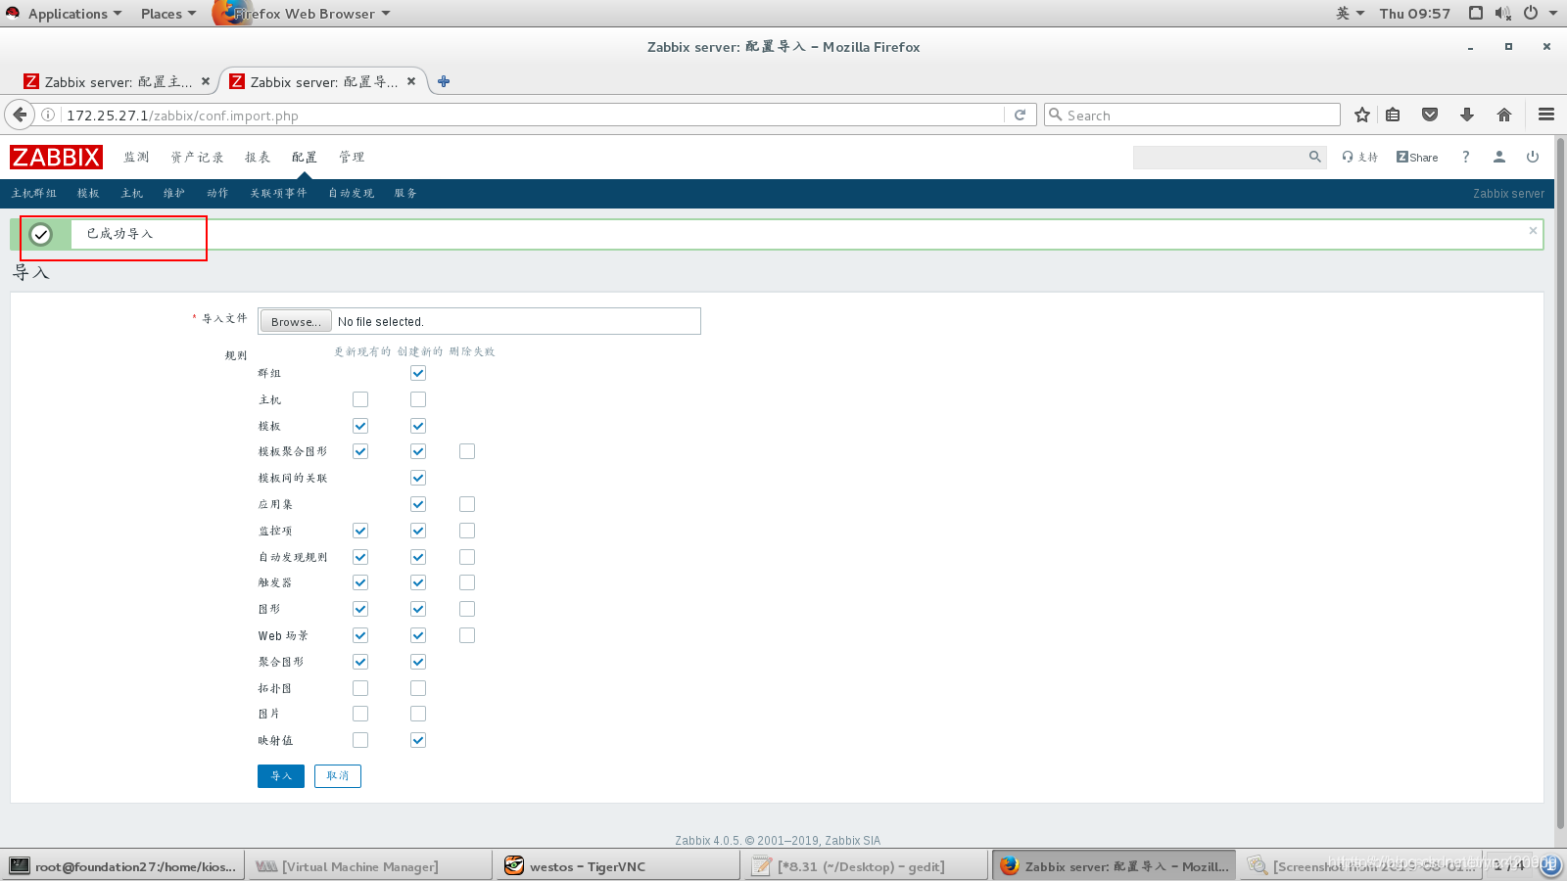Viewport: 1567px width, 881px height.
Task: Open the 管理 top menu
Action: [352, 157]
